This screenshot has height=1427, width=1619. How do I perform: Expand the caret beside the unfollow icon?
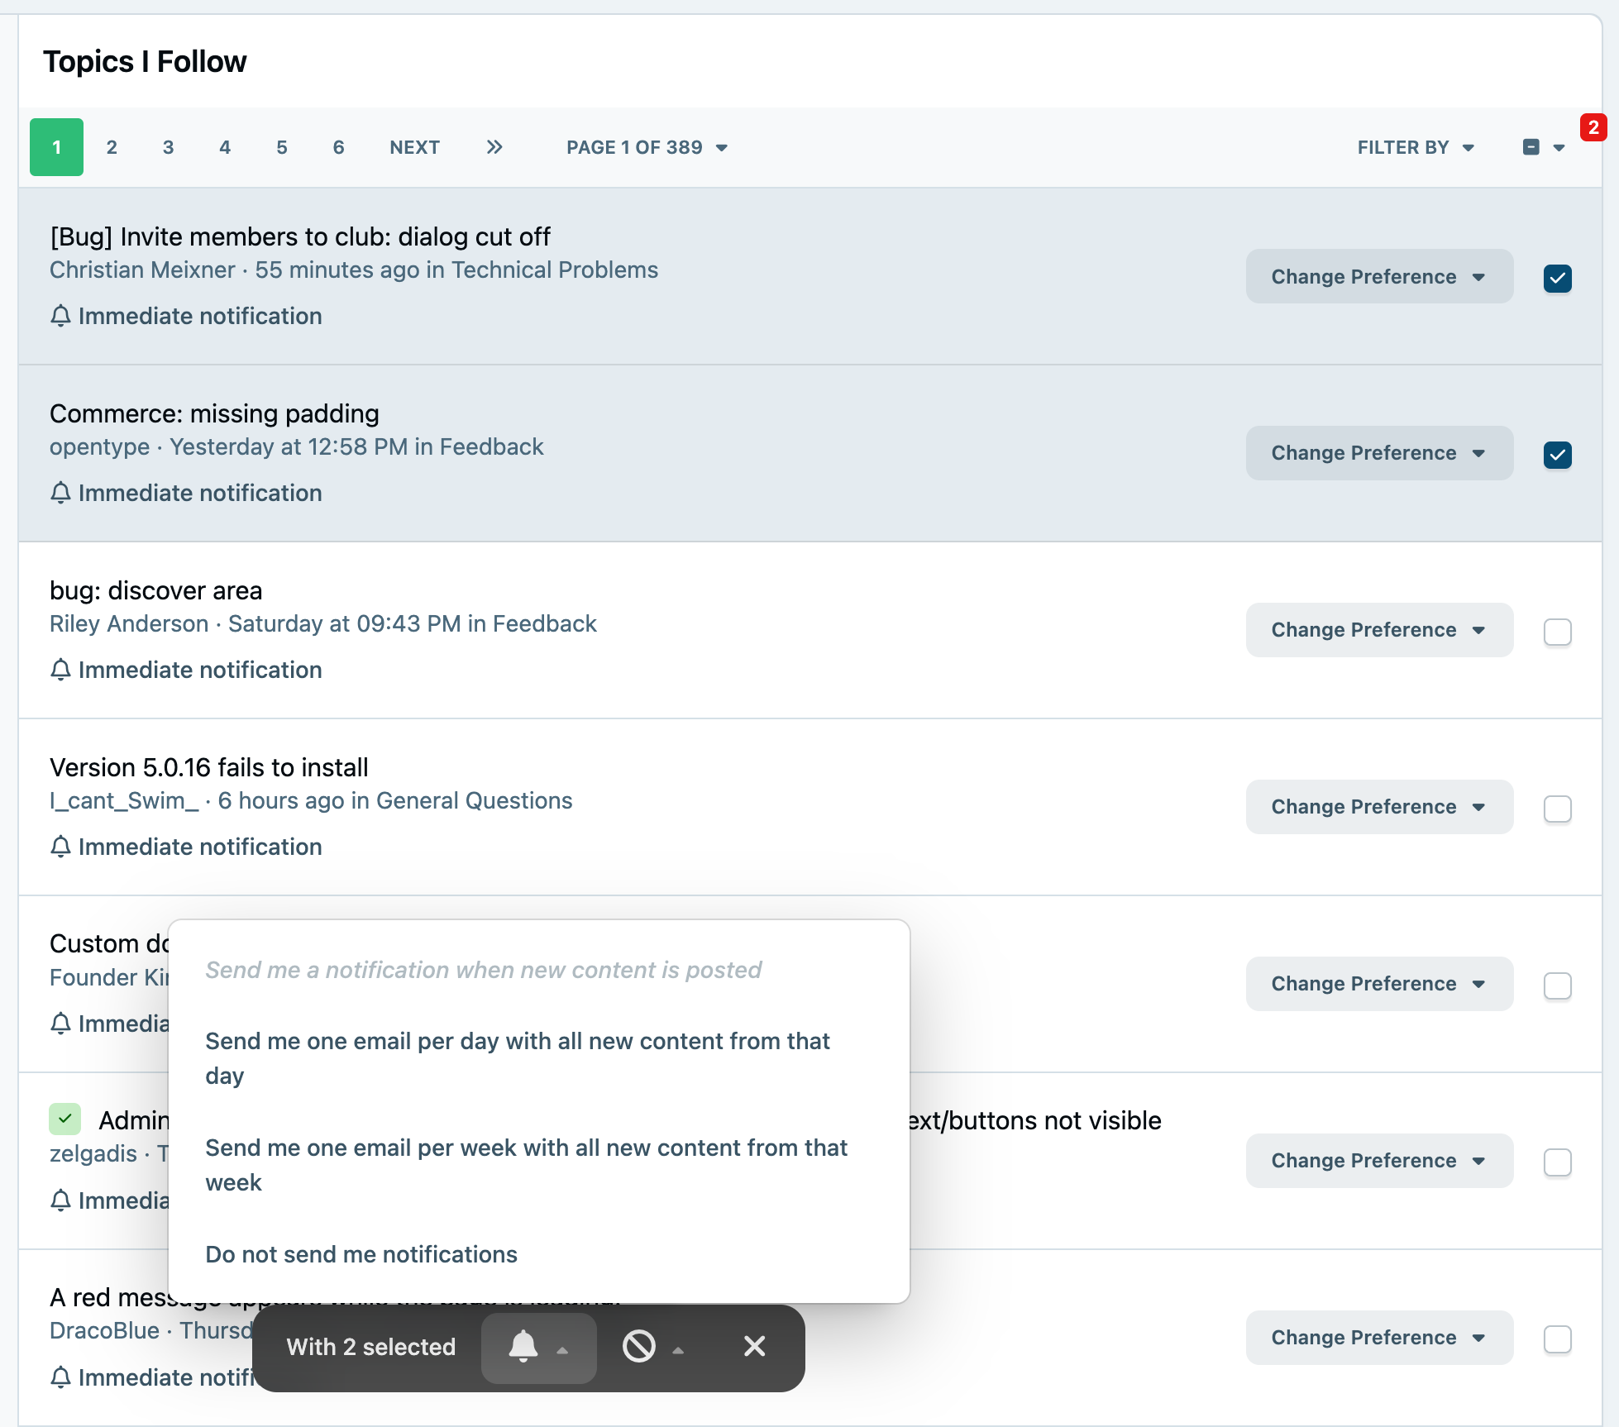click(x=678, y=1350)
